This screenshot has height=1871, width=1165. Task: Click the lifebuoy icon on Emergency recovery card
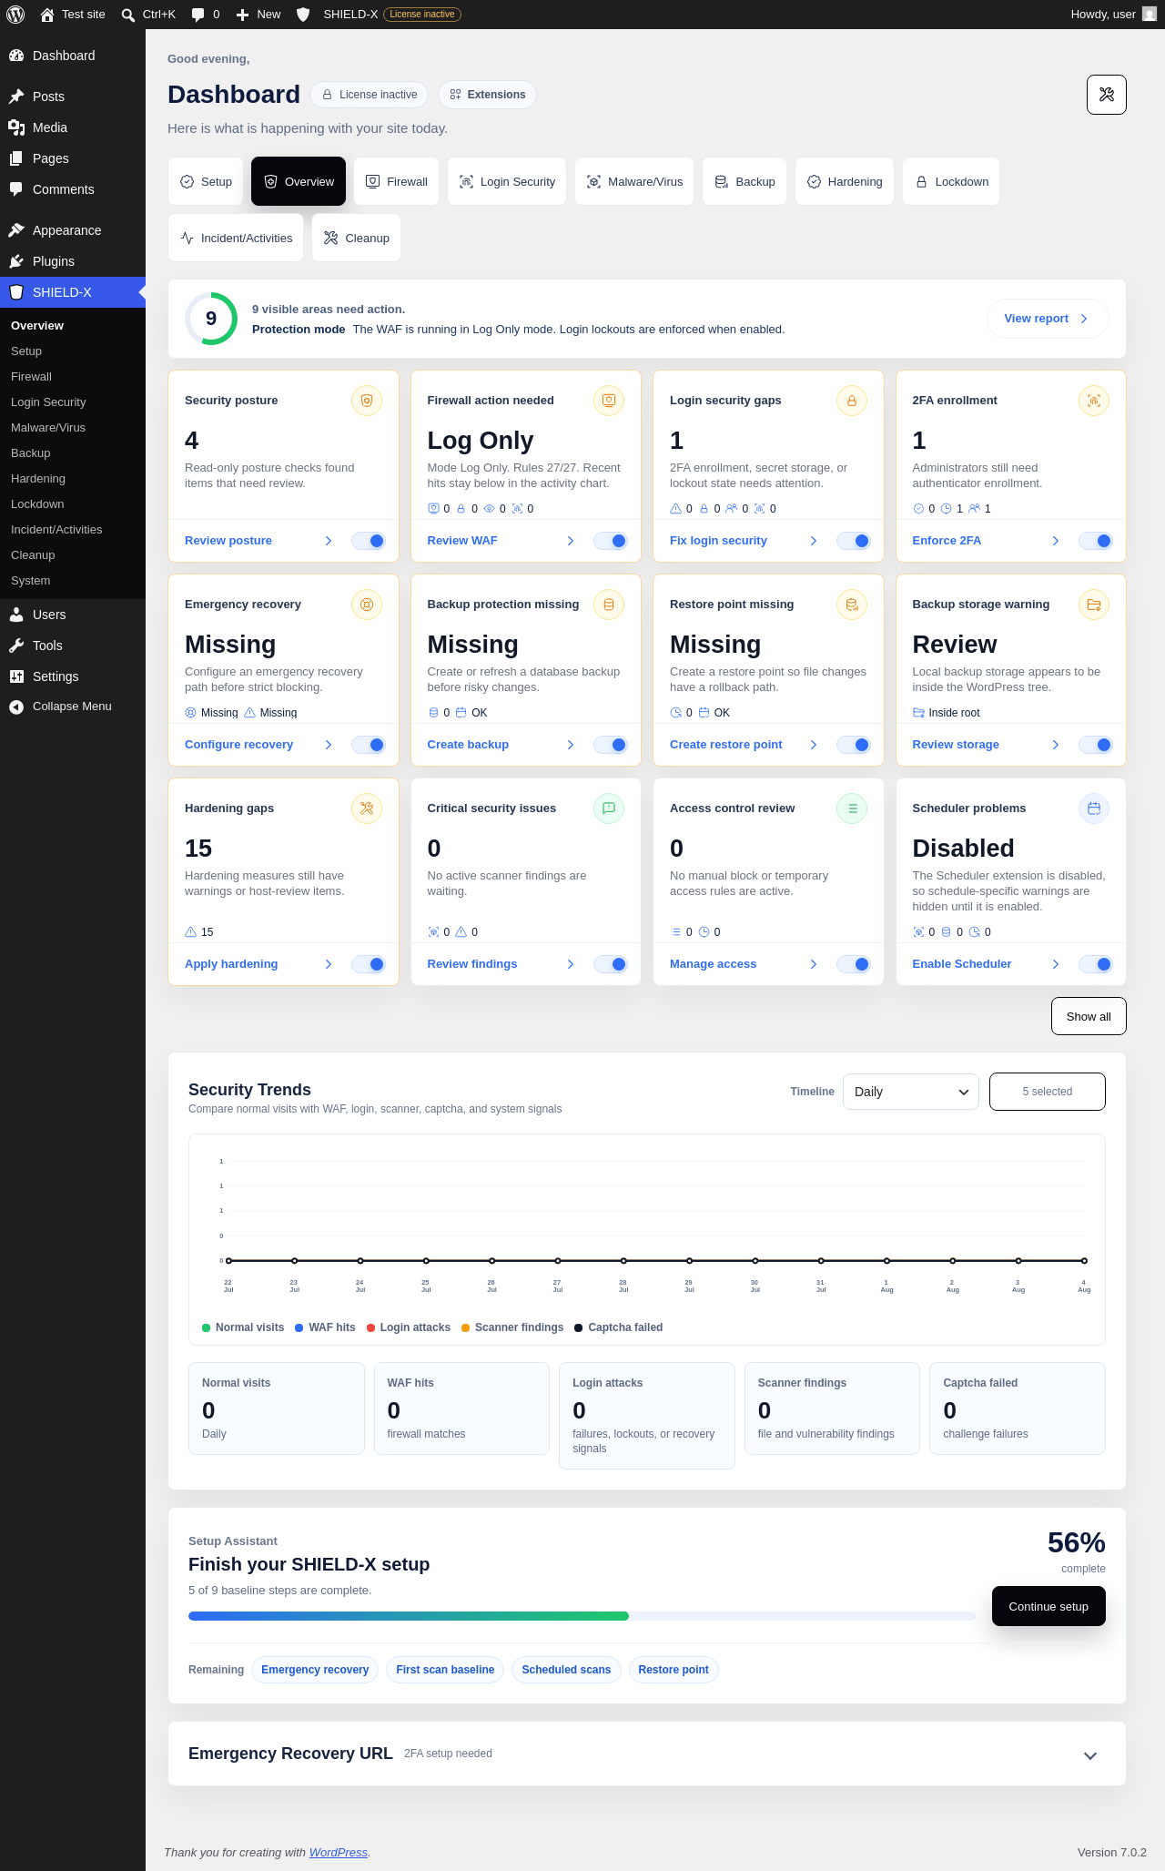pos(367,605)
